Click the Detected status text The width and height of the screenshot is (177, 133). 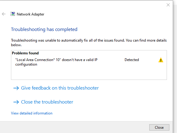tap(132, 60)
